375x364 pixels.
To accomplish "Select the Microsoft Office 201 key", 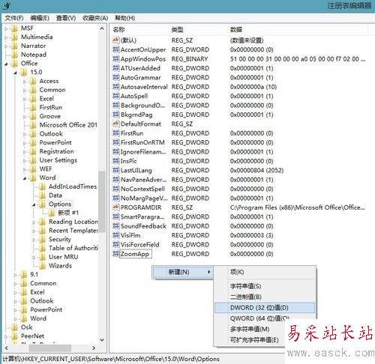I will [68, 125].
